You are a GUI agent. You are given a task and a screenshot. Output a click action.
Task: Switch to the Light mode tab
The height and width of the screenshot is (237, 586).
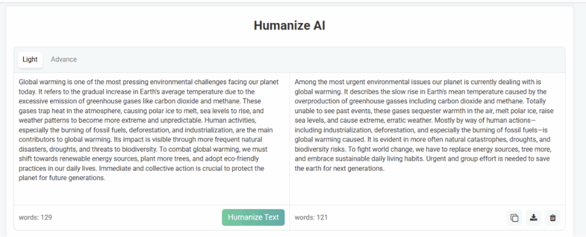tap(30, 60)
